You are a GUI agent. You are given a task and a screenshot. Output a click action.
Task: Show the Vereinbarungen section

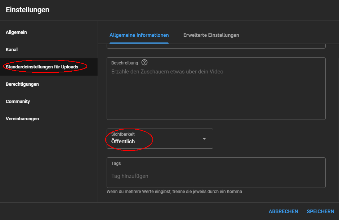(22, 119)
